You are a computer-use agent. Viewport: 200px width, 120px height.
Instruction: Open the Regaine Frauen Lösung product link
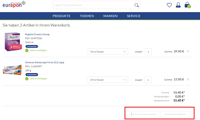click(37, 34)
